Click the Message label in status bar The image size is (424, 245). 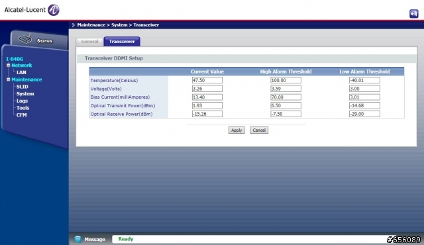click(x=95, y=239)
